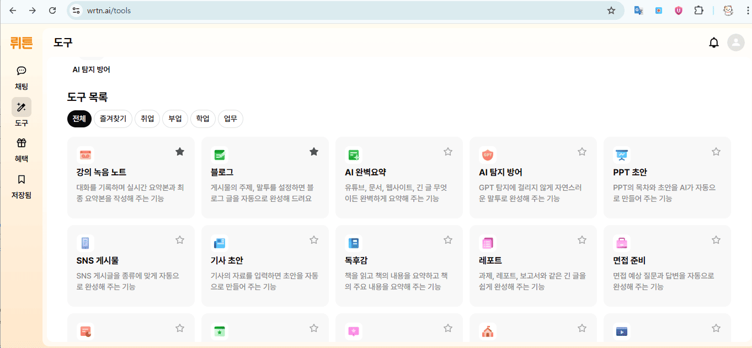Reload the page with refresh icon
The image size is (752, 348).
pyautogui.click(x=52, y=10)
